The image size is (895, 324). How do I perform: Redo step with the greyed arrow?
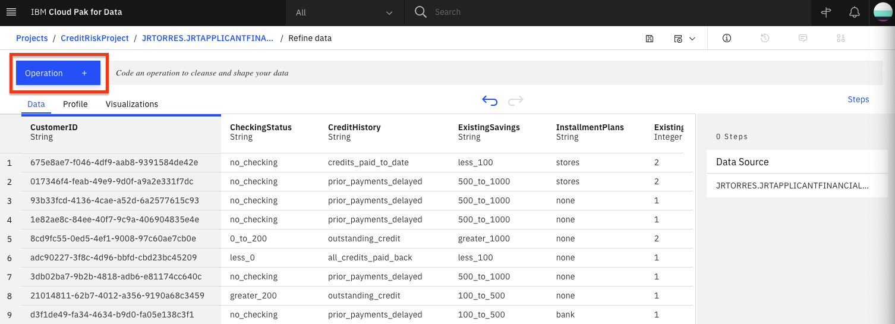pyautogui.click(x=516, y=100)
